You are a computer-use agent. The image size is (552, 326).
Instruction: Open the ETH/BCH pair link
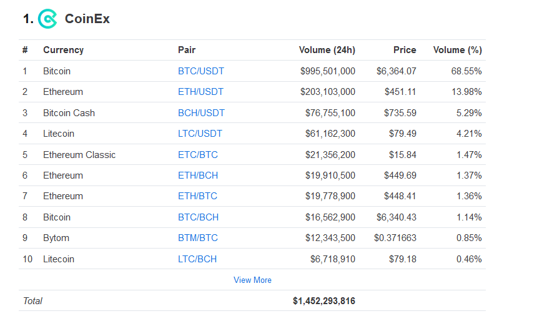click(198, 175)
